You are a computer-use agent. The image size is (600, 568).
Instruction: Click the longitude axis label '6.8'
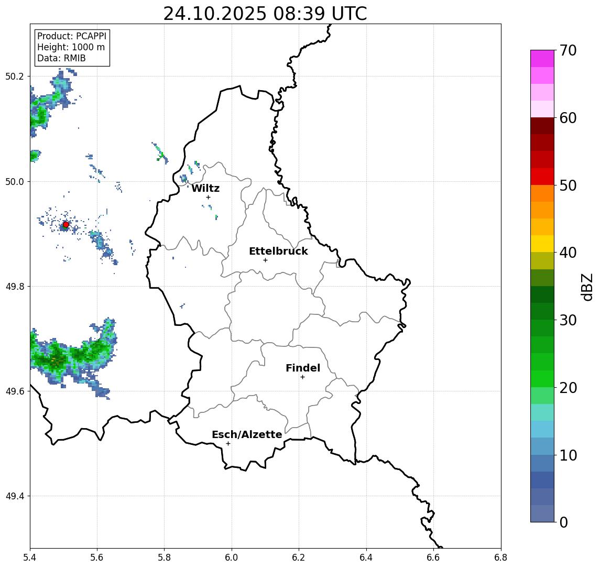point(501,558)
